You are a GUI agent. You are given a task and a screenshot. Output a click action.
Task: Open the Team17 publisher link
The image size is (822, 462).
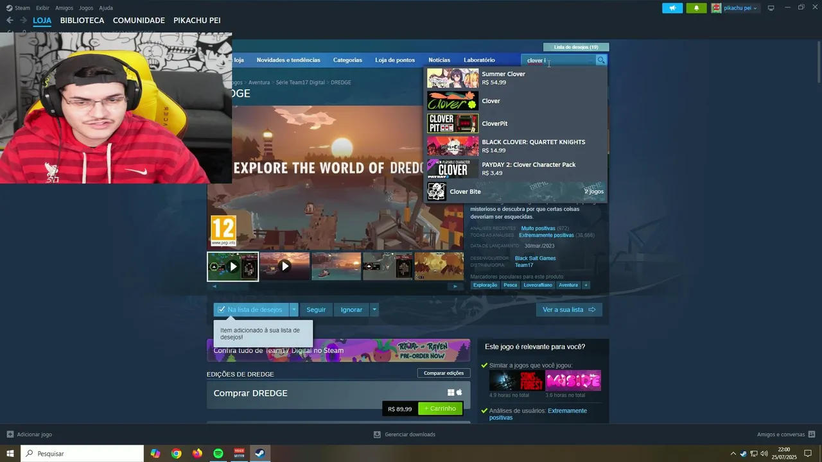click(x=524, y=265)
